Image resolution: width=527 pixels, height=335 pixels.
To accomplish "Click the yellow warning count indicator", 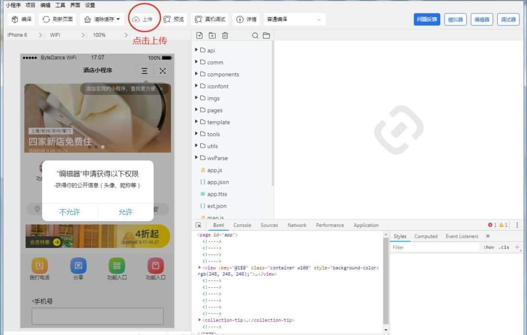I will point(503,225).
